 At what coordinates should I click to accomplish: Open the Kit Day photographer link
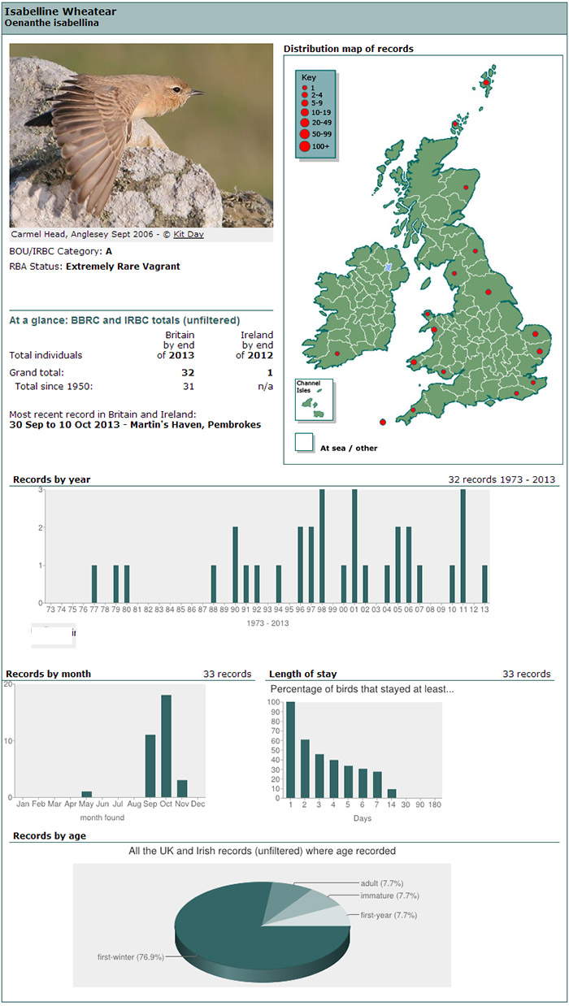click(188, 234)
